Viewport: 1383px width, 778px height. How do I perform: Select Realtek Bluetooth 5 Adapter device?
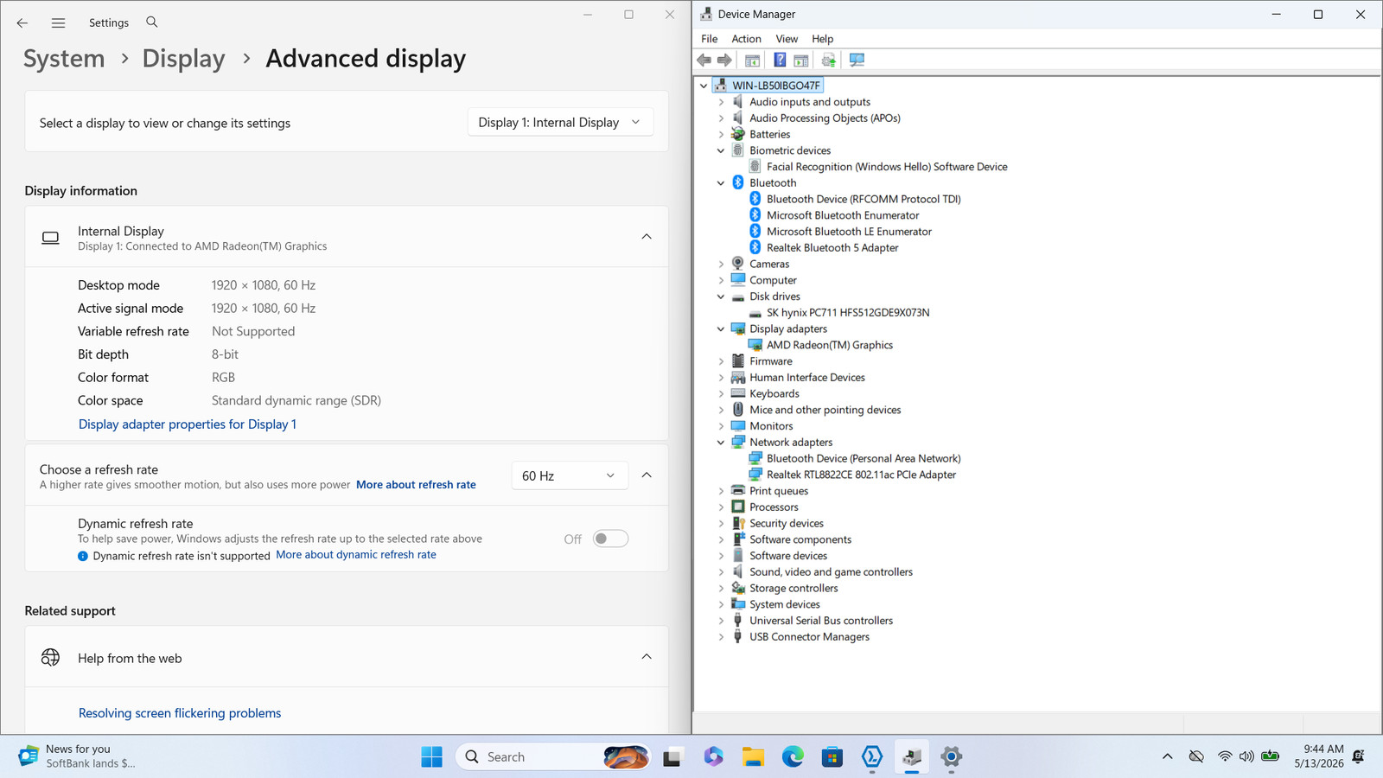(832, 248)
